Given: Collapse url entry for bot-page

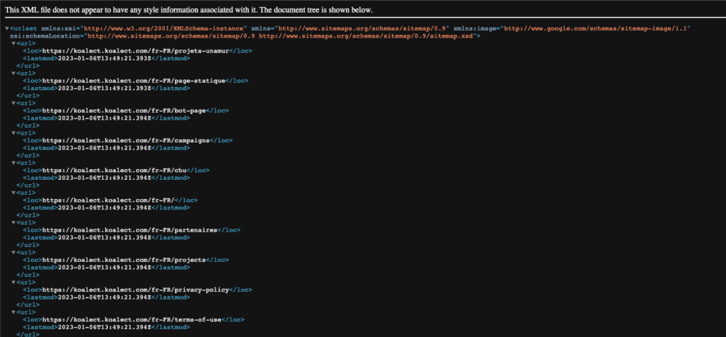Looking at the screenshot, I should 13,103.
